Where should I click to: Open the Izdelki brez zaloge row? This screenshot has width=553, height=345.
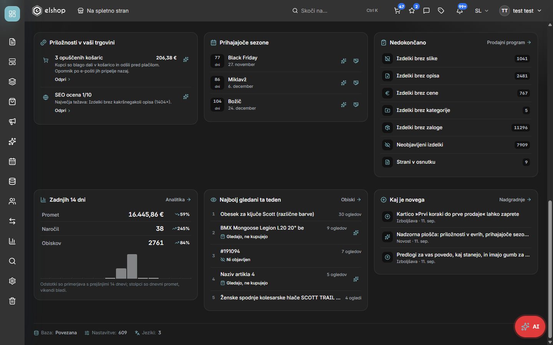click(x=456, y=128)
